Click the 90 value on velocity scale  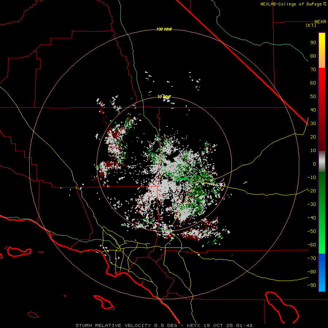(x=313, y=43)
